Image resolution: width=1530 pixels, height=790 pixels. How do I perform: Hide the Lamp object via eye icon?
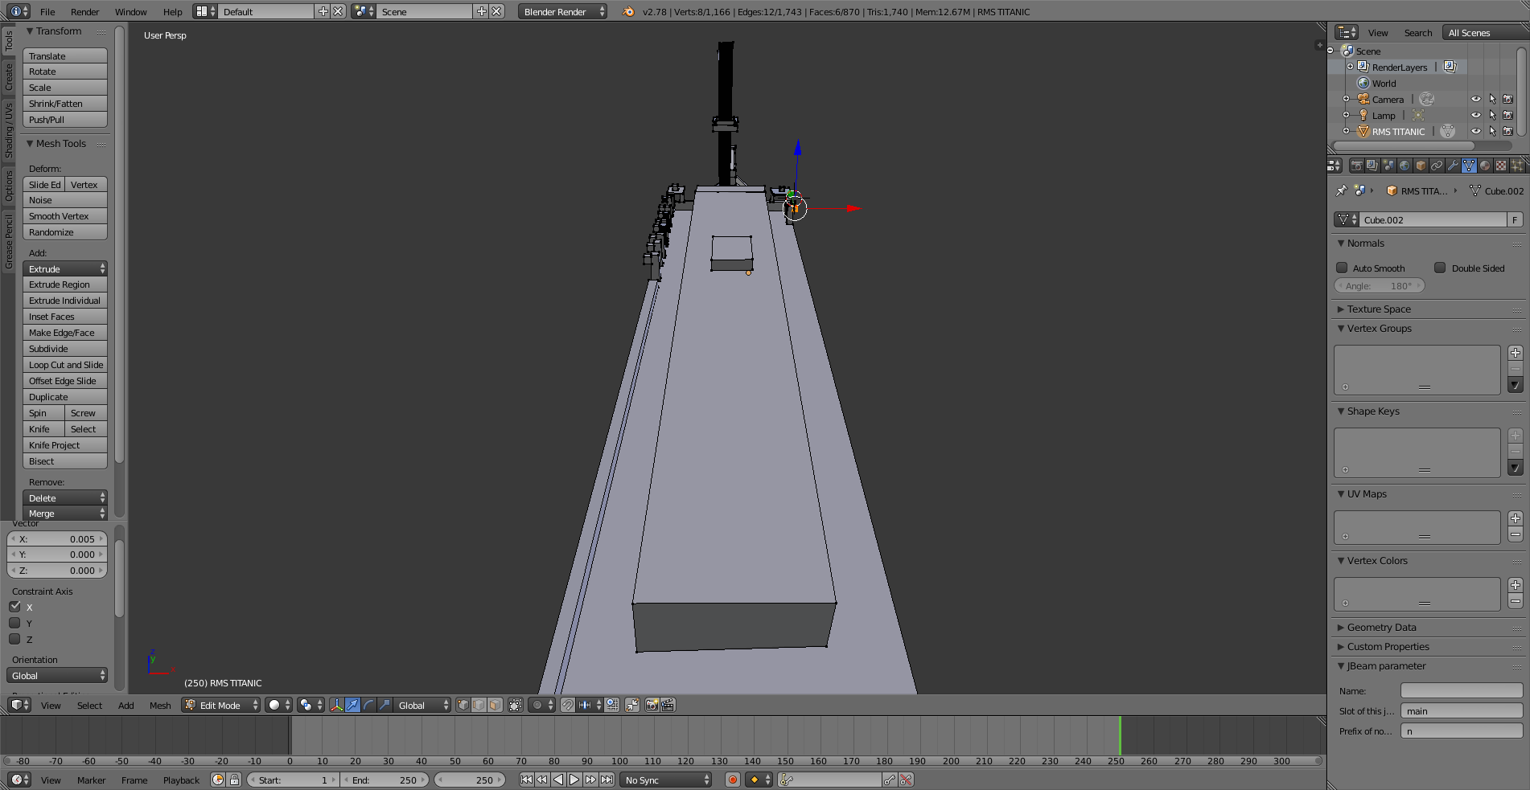pos(1475,115)
